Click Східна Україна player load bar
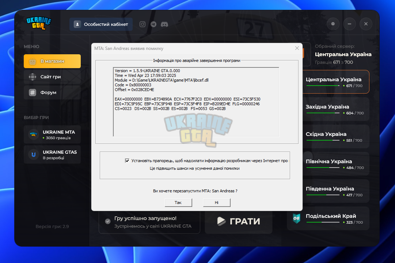395x263 pixels. 323,140
